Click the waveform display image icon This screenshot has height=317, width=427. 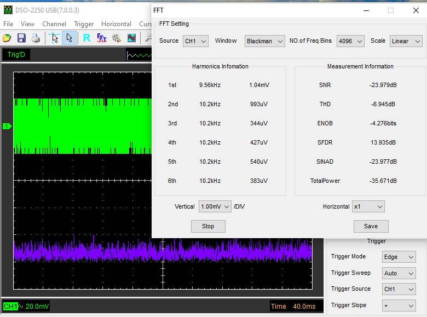point(131,38)
